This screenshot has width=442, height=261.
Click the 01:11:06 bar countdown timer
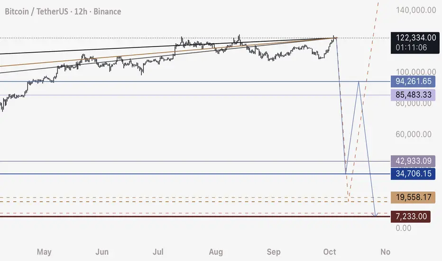tap(411, 47)
